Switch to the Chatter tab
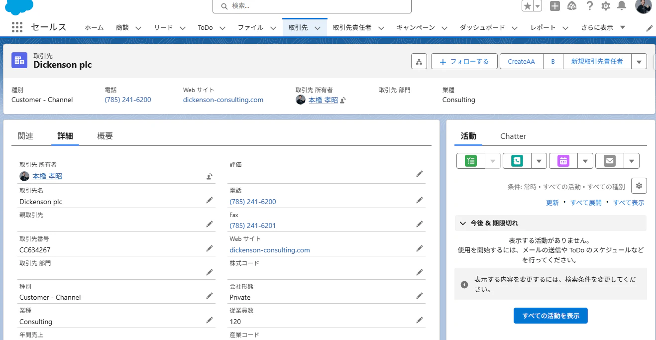 point(513,136)
